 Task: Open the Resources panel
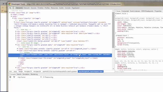pyautogui.click(x=54, y=8)
